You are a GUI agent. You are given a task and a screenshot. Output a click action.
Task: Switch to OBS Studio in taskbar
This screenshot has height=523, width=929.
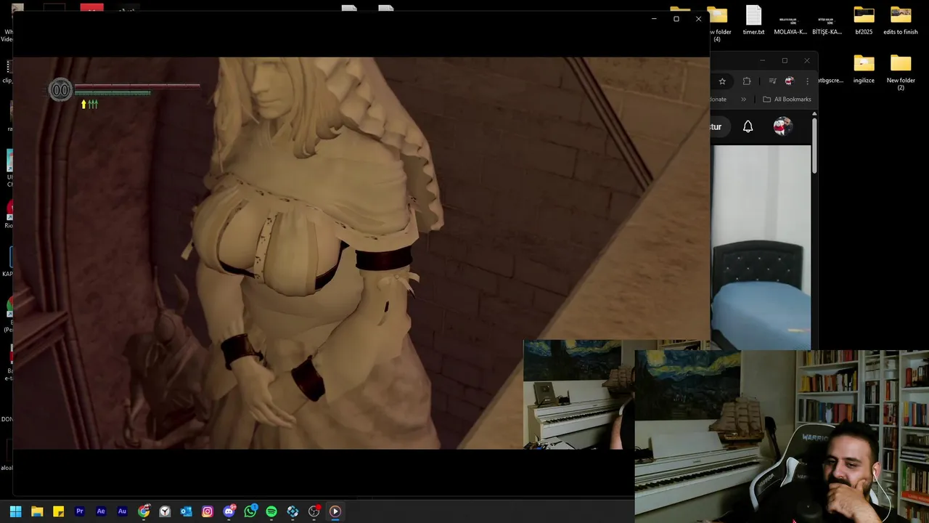tap(314, 511)
